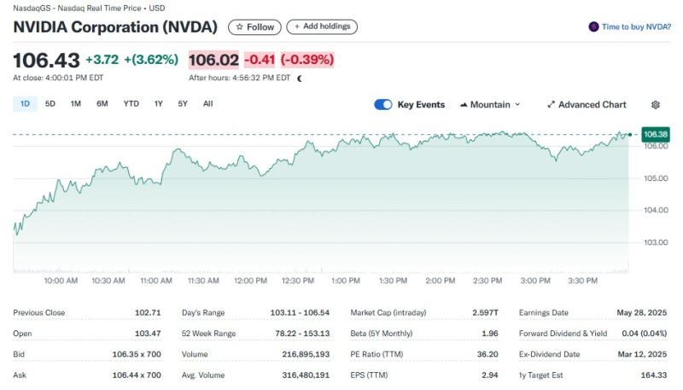Toggle the Key Events switch off

[383, 105]
